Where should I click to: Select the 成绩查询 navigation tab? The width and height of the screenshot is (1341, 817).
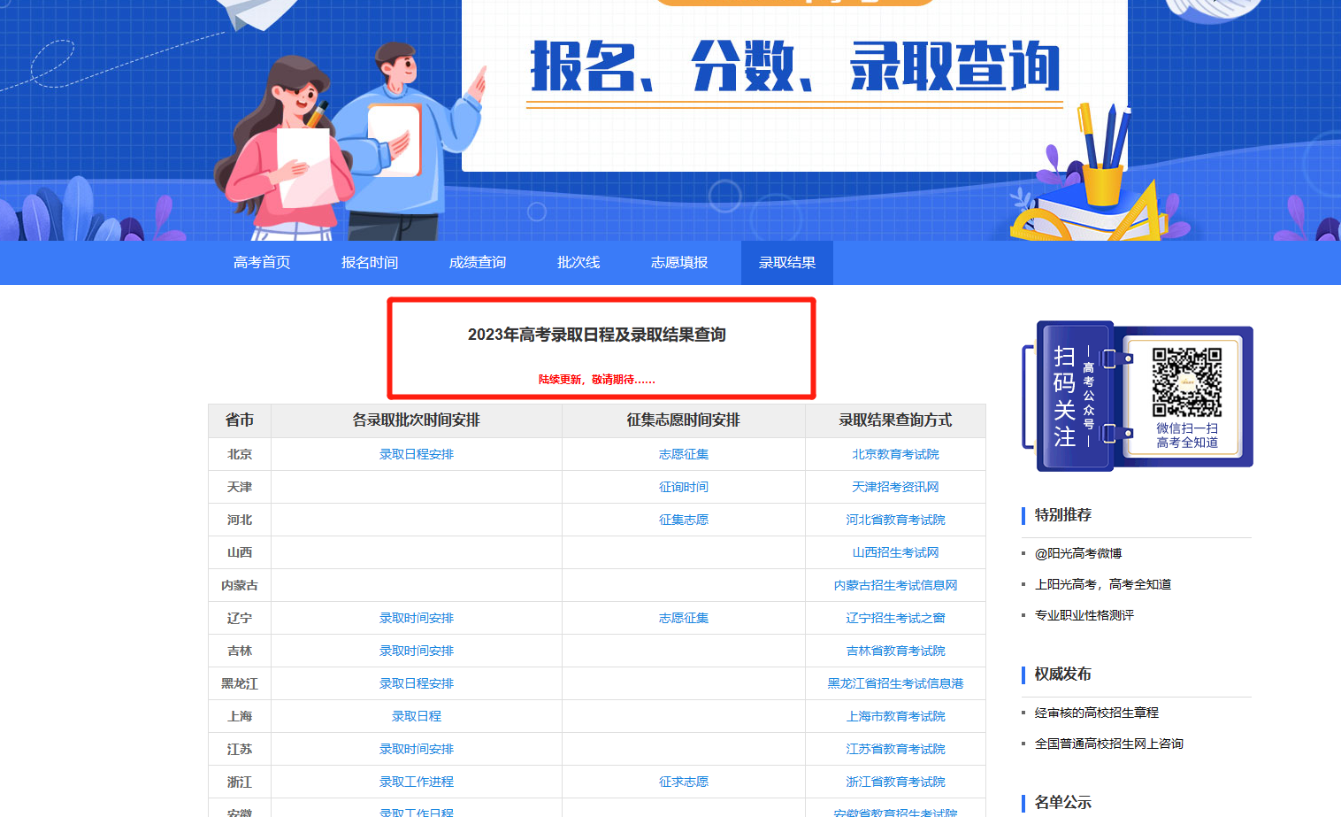pyautogui.click(x=478, y=263)
